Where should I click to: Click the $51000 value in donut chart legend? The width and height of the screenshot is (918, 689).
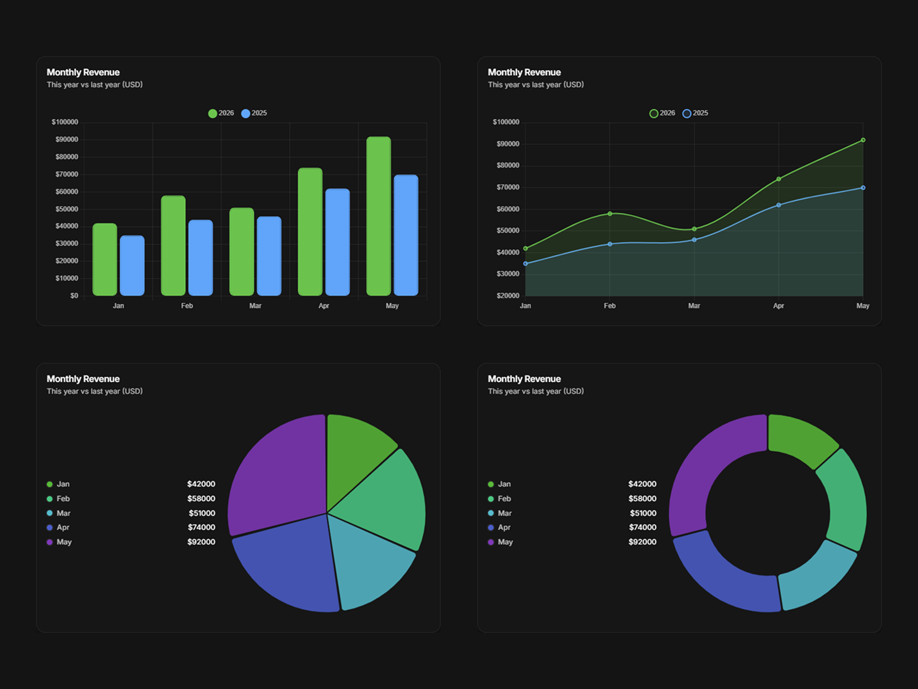coord(643,513)
